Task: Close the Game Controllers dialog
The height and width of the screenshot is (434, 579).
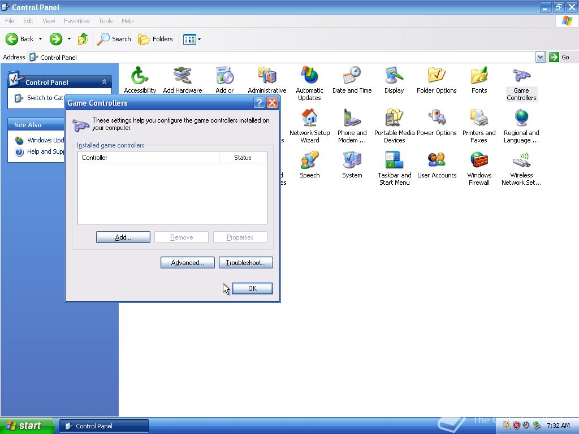Action: click(x=272, y=103)
